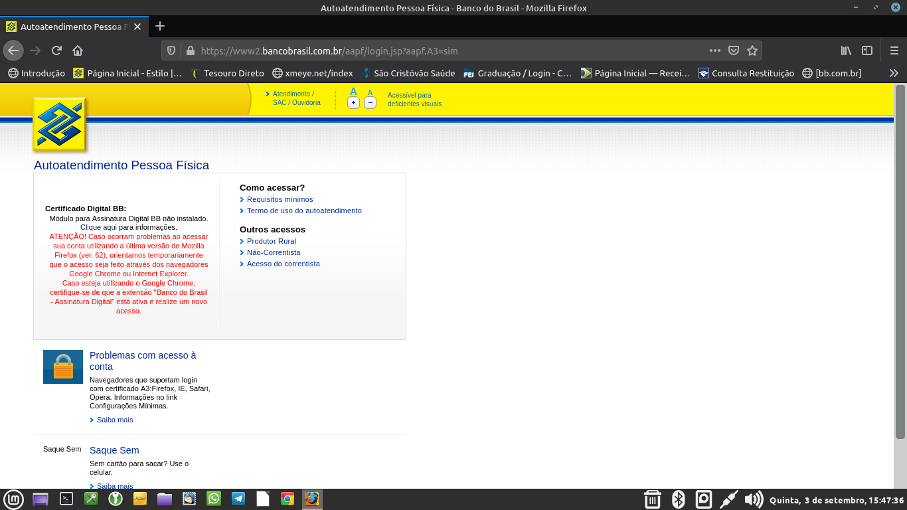Open the network connection tray icon
The height and width of the screenshot is (510, 907).
point(729,499)
